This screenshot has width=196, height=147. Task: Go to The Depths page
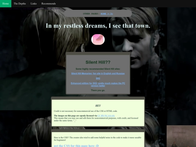point(20,4)
